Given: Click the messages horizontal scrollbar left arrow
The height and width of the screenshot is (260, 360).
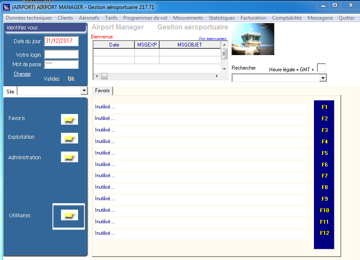Looking at the screenshot, I should [96, 76].
